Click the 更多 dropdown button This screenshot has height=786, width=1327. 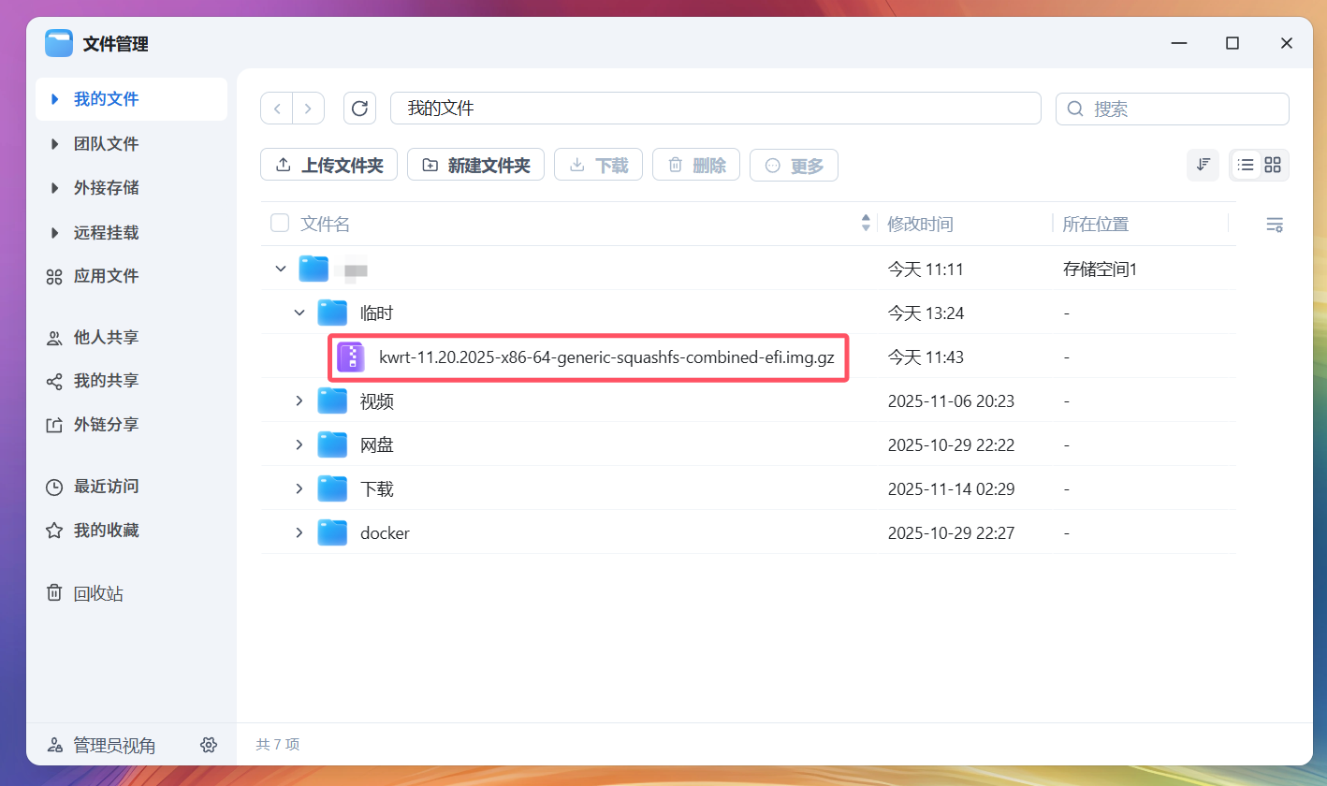pos(794,164)
